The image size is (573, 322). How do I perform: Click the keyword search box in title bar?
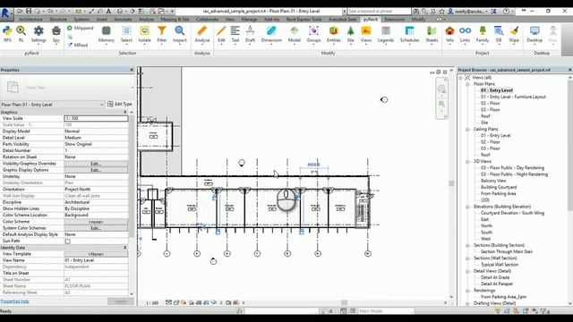coord(379,12)
